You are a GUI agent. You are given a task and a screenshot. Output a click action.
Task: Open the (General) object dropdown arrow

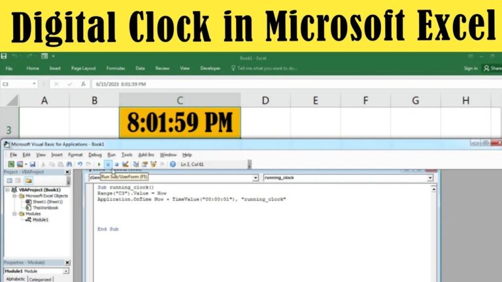click(255, 178)
